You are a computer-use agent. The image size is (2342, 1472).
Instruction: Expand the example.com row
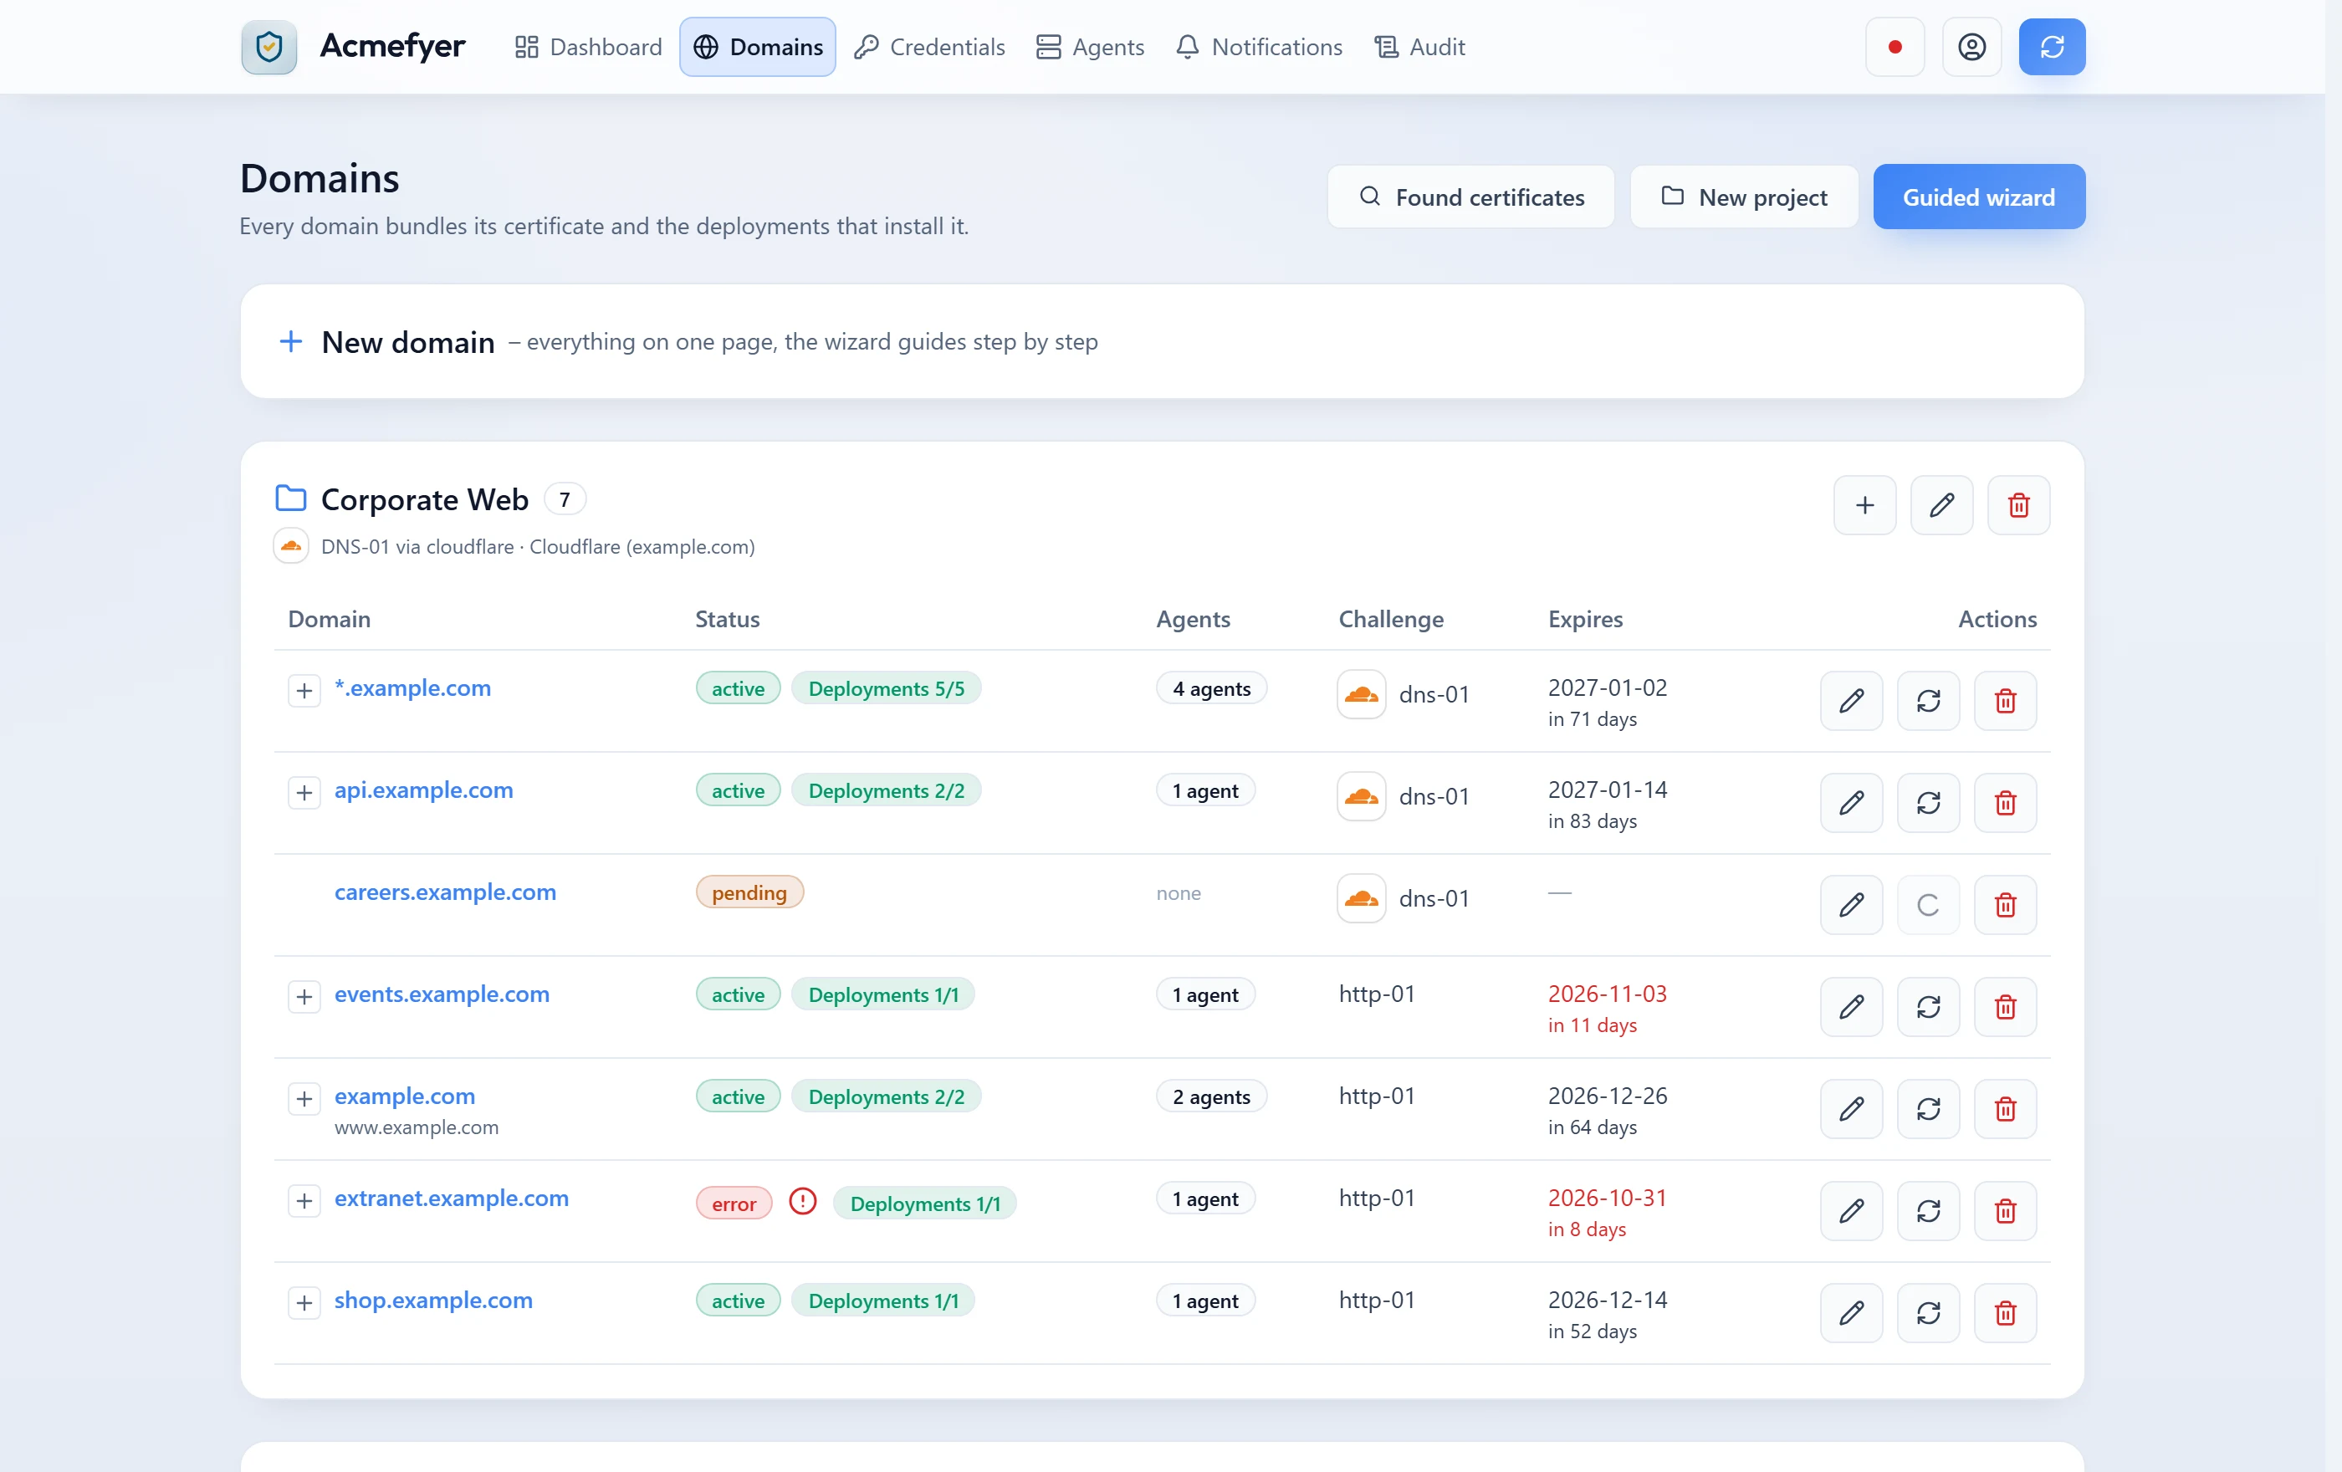click(x=304, y=1099)
